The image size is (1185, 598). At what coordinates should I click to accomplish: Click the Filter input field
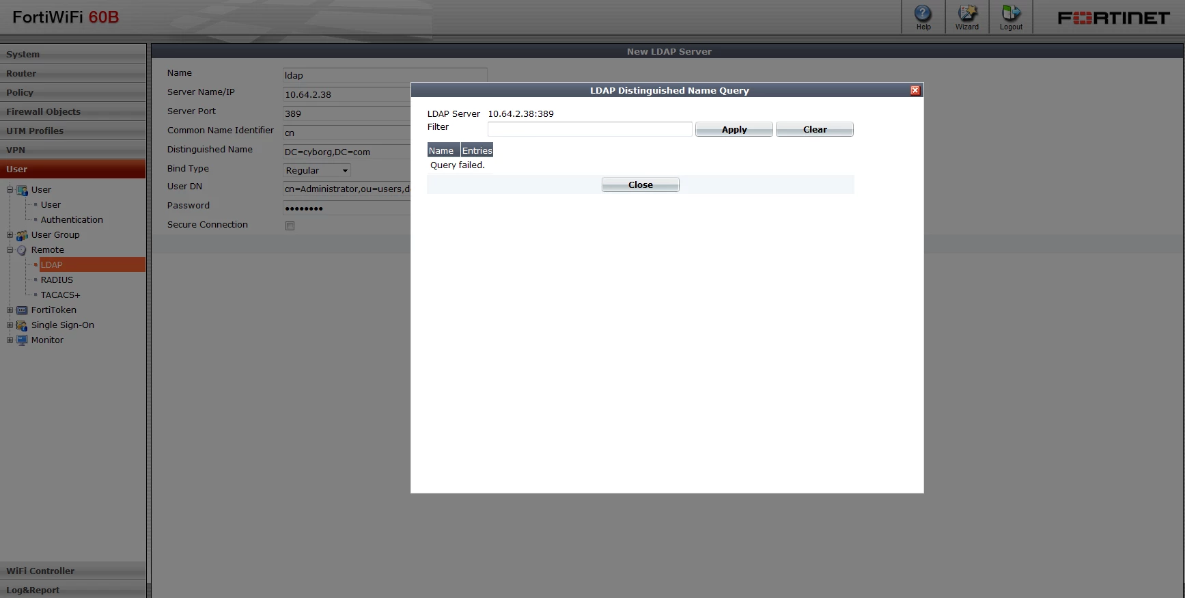pyautogui.click(x=590, y=129)
